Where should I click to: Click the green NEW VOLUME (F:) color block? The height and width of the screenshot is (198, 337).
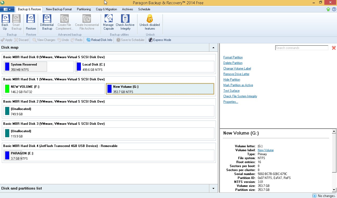click(x=7, y=89)
